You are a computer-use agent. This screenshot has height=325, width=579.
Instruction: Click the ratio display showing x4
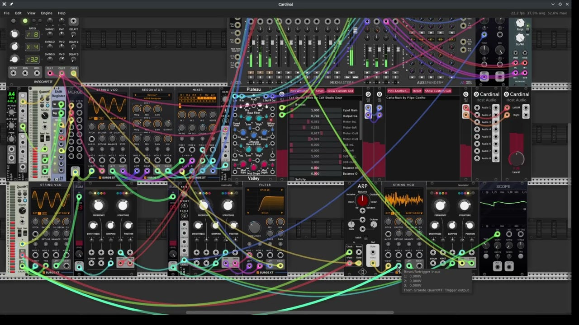coord(32,47)
